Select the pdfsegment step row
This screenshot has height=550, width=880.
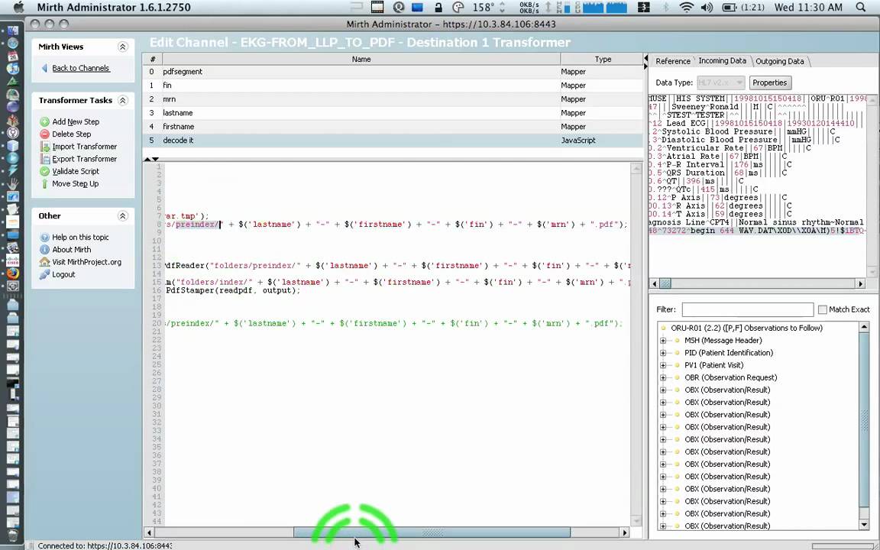tap(393, 72)
